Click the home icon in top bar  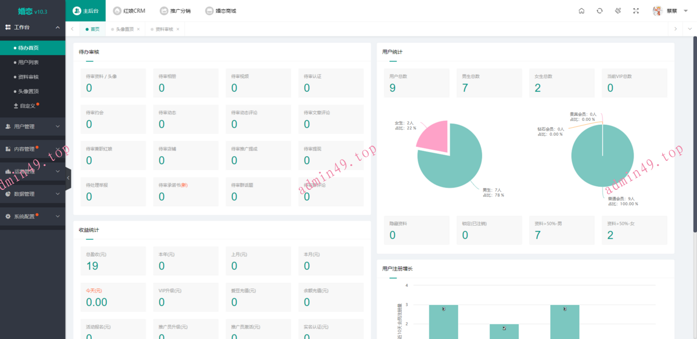[x=581, y=11]
